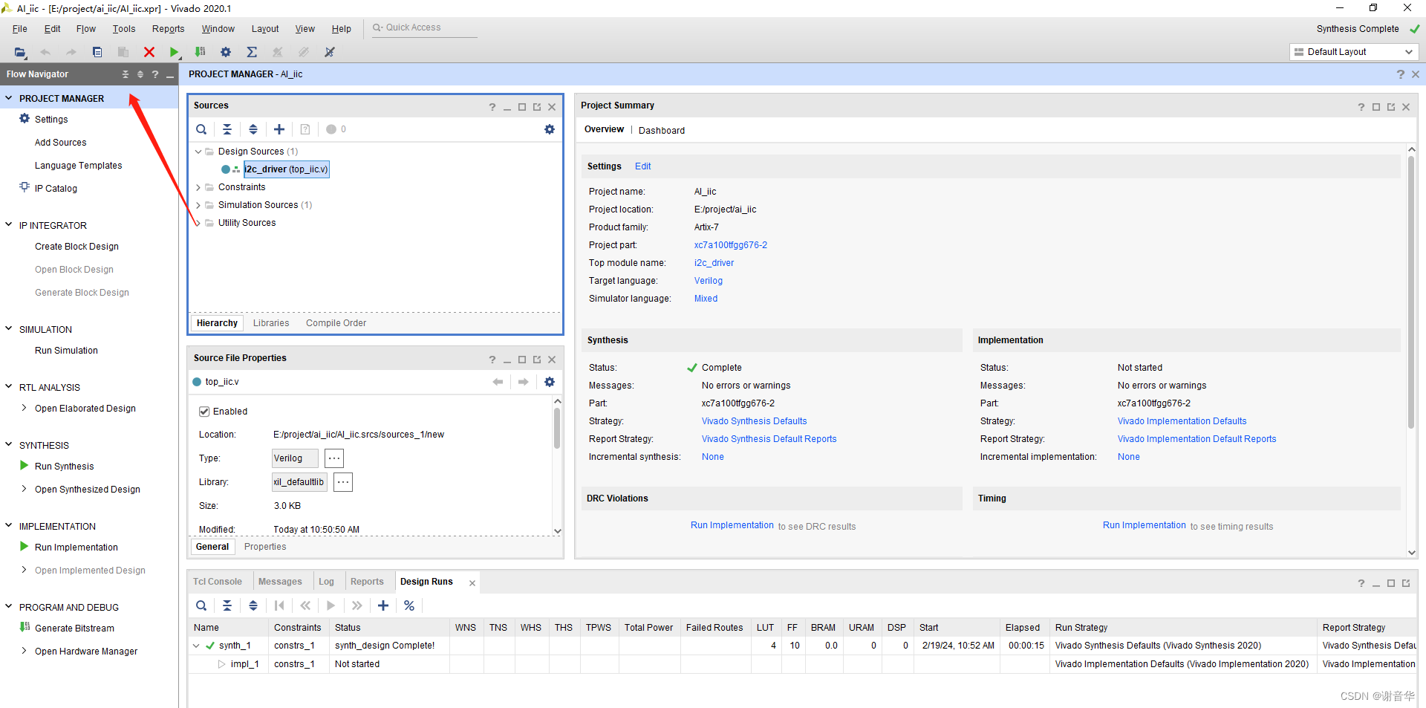This screenshot has width=1426, height=708.
Task: Search in Design Runs panel
Action: pyautogui.click(x=201, y=605)
